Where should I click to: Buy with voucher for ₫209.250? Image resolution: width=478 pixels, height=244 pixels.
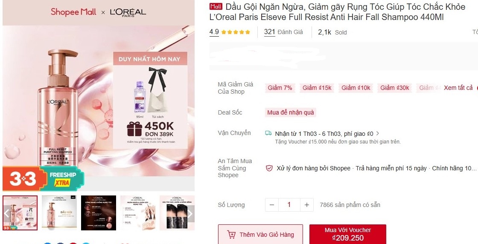[347, 234]
